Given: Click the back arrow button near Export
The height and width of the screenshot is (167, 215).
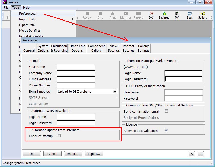Looking at the screenshot, I should pyautogui.click(x=192, y=153).
